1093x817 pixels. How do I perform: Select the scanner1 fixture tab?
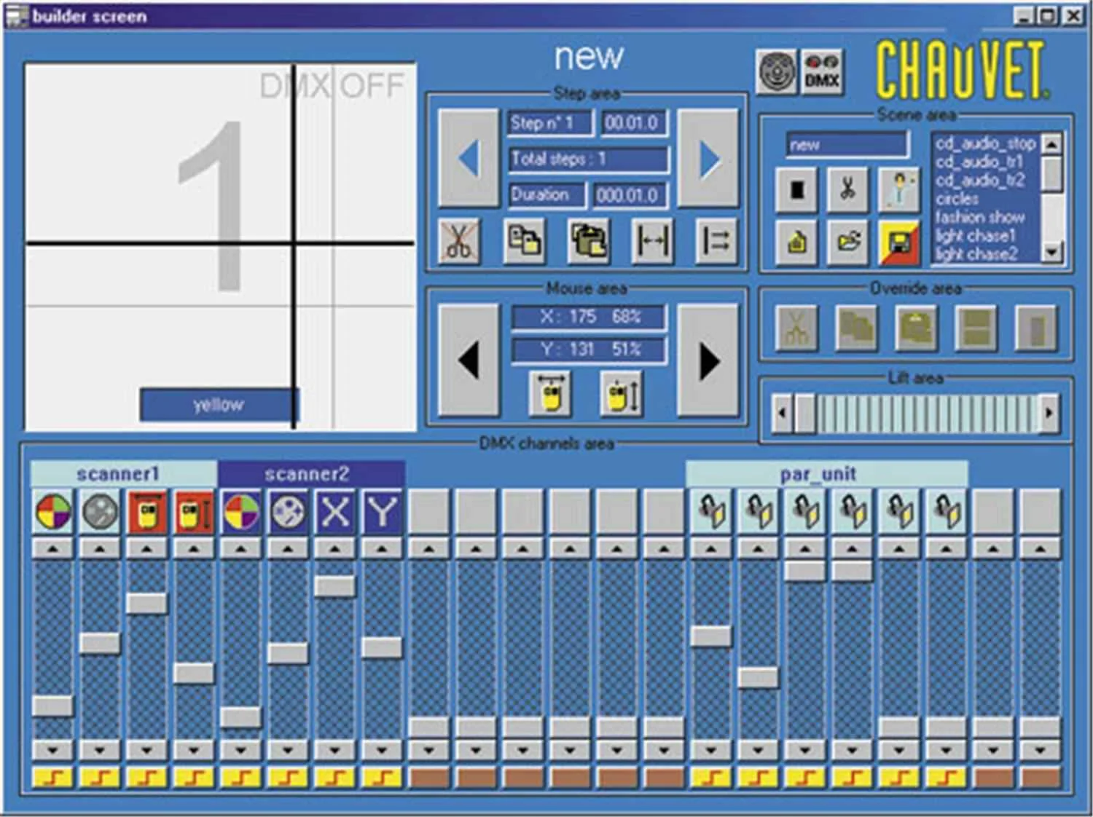[124, 474]
